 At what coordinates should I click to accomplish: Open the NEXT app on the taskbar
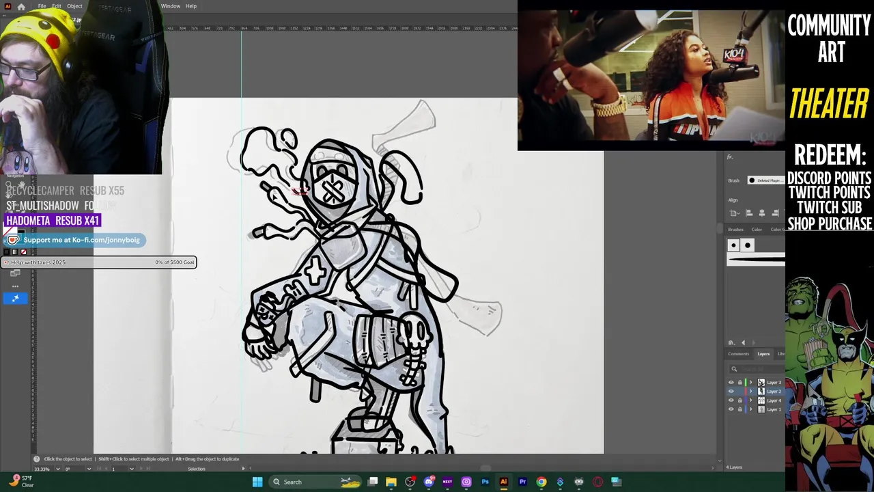point(447,482)
